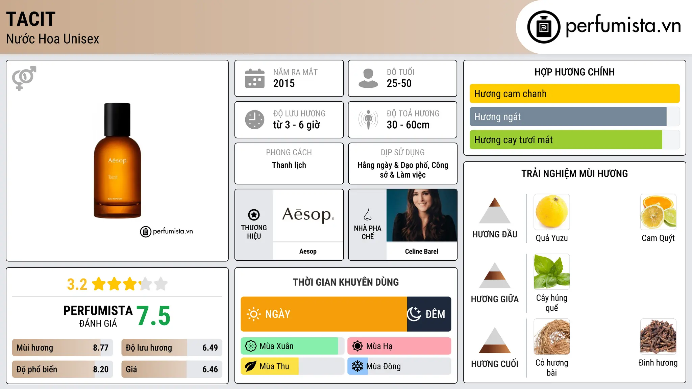
Task: Click the fifth gray rating star
Action: click(x=161, y=284)
